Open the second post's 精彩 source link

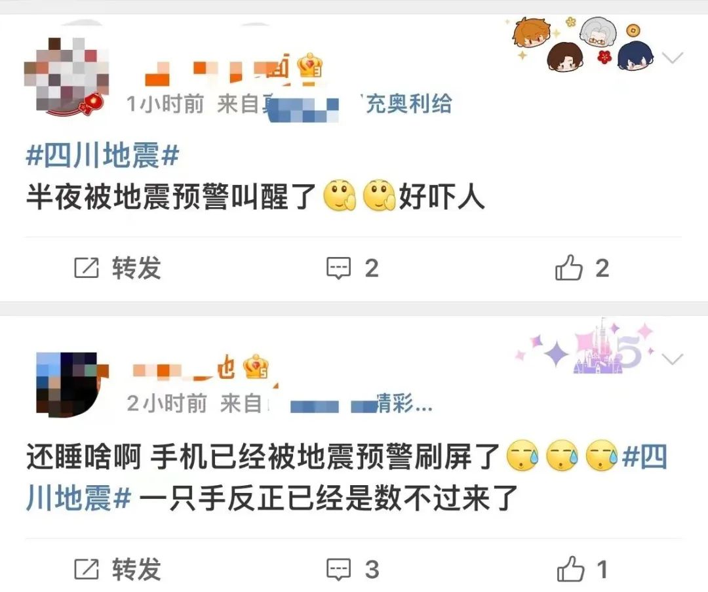click(x=404, y=403)
